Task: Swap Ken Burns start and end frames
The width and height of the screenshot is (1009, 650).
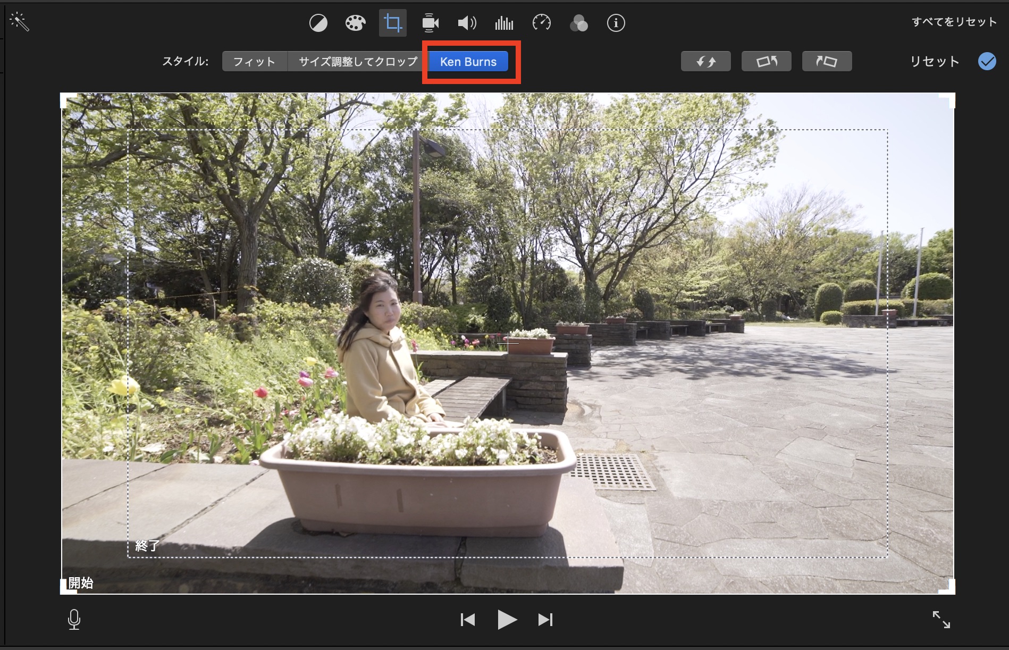Action: (x=706, y=61)
